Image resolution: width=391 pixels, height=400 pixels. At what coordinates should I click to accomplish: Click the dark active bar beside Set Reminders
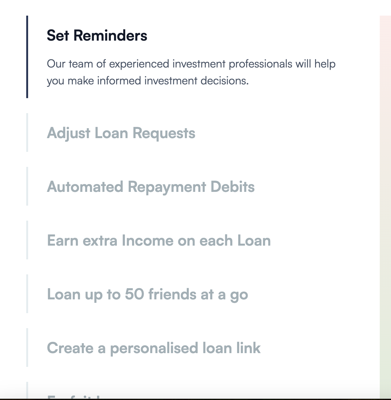click(x=27, y=57)
